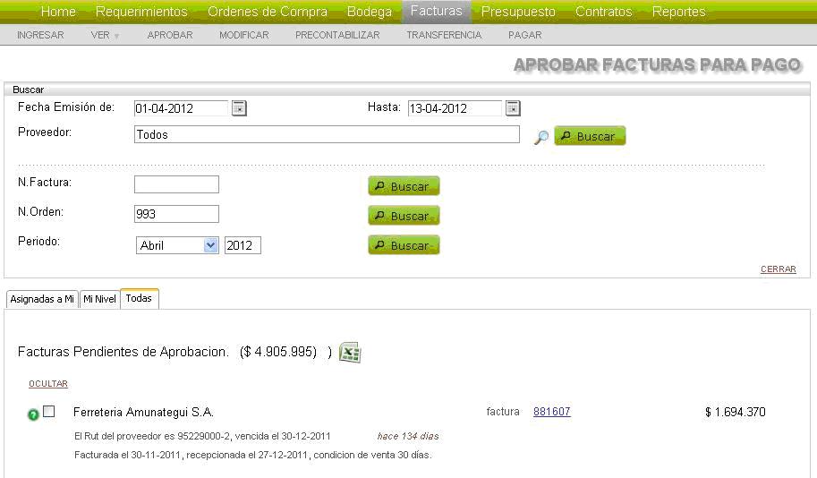Click Buscar button for N.Orden
Image resolution: width=817 pixels, height=478 pixels.
pos(404,216)
